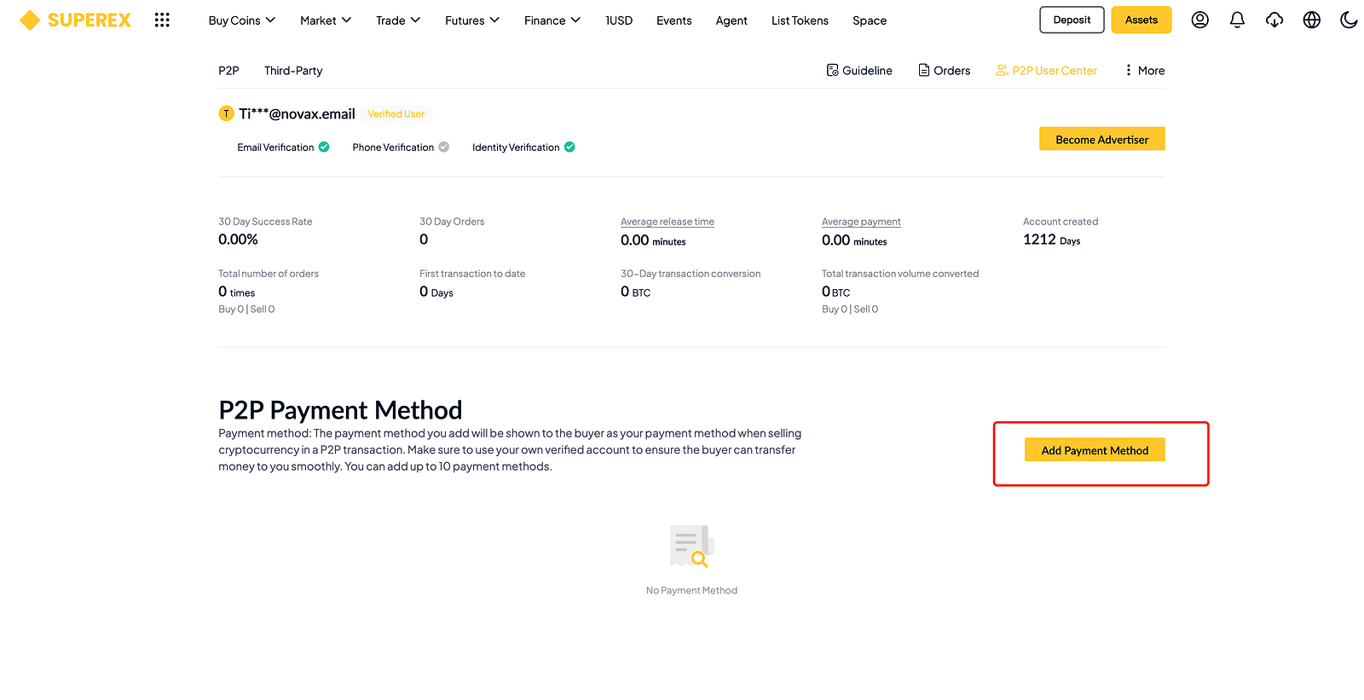Expand the Market dropdown menu
The image size is (1364, 700).
(x=326, y=20)
